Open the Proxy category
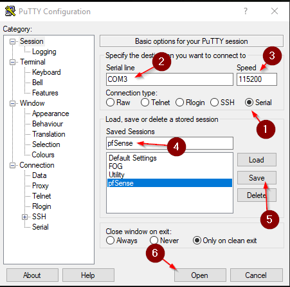Viewport: 290px width, 287px height. coord(41,186)
